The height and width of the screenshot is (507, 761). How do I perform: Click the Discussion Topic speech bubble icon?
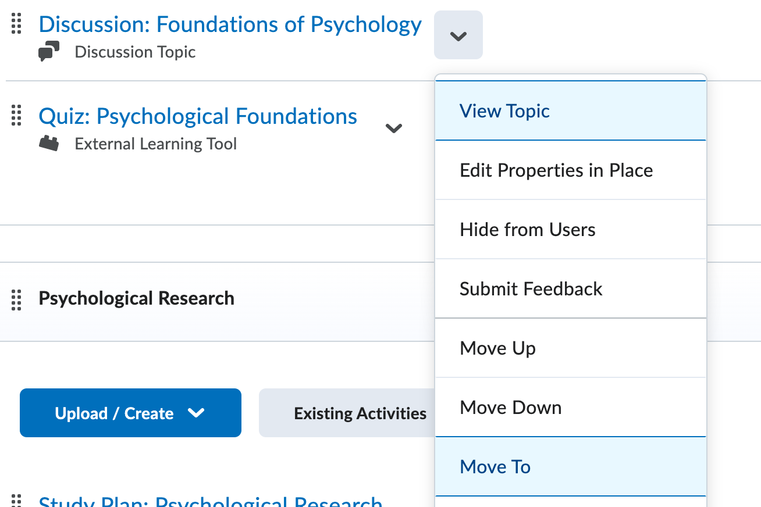coord(49,52)
